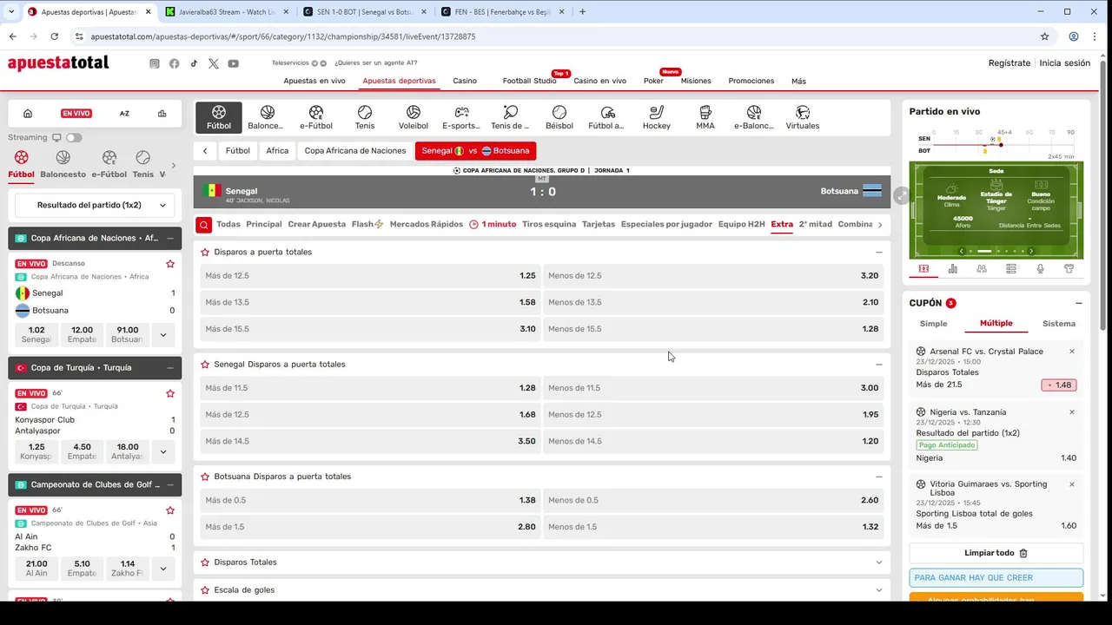Screen dimensions: 1112x625
Task: Select E-sports in top sports bar
Action: tap(461, 117)
